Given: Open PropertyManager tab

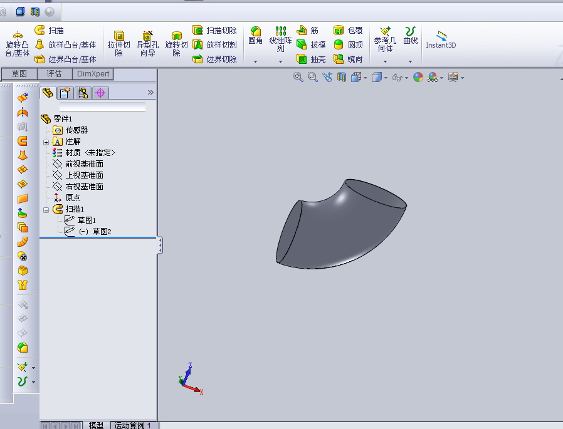Looking at the screenshot, I should 65,93.
